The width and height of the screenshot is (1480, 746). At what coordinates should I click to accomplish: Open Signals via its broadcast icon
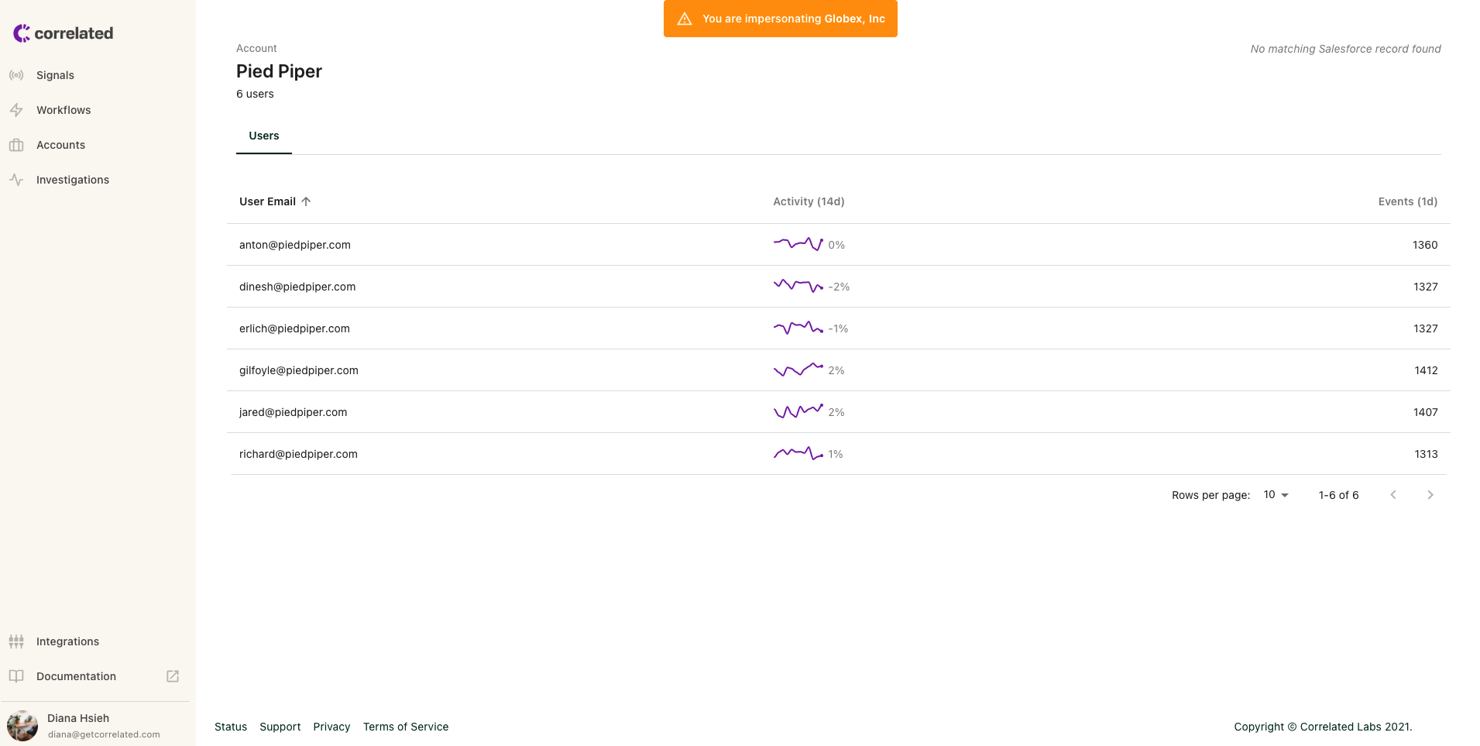16,75
